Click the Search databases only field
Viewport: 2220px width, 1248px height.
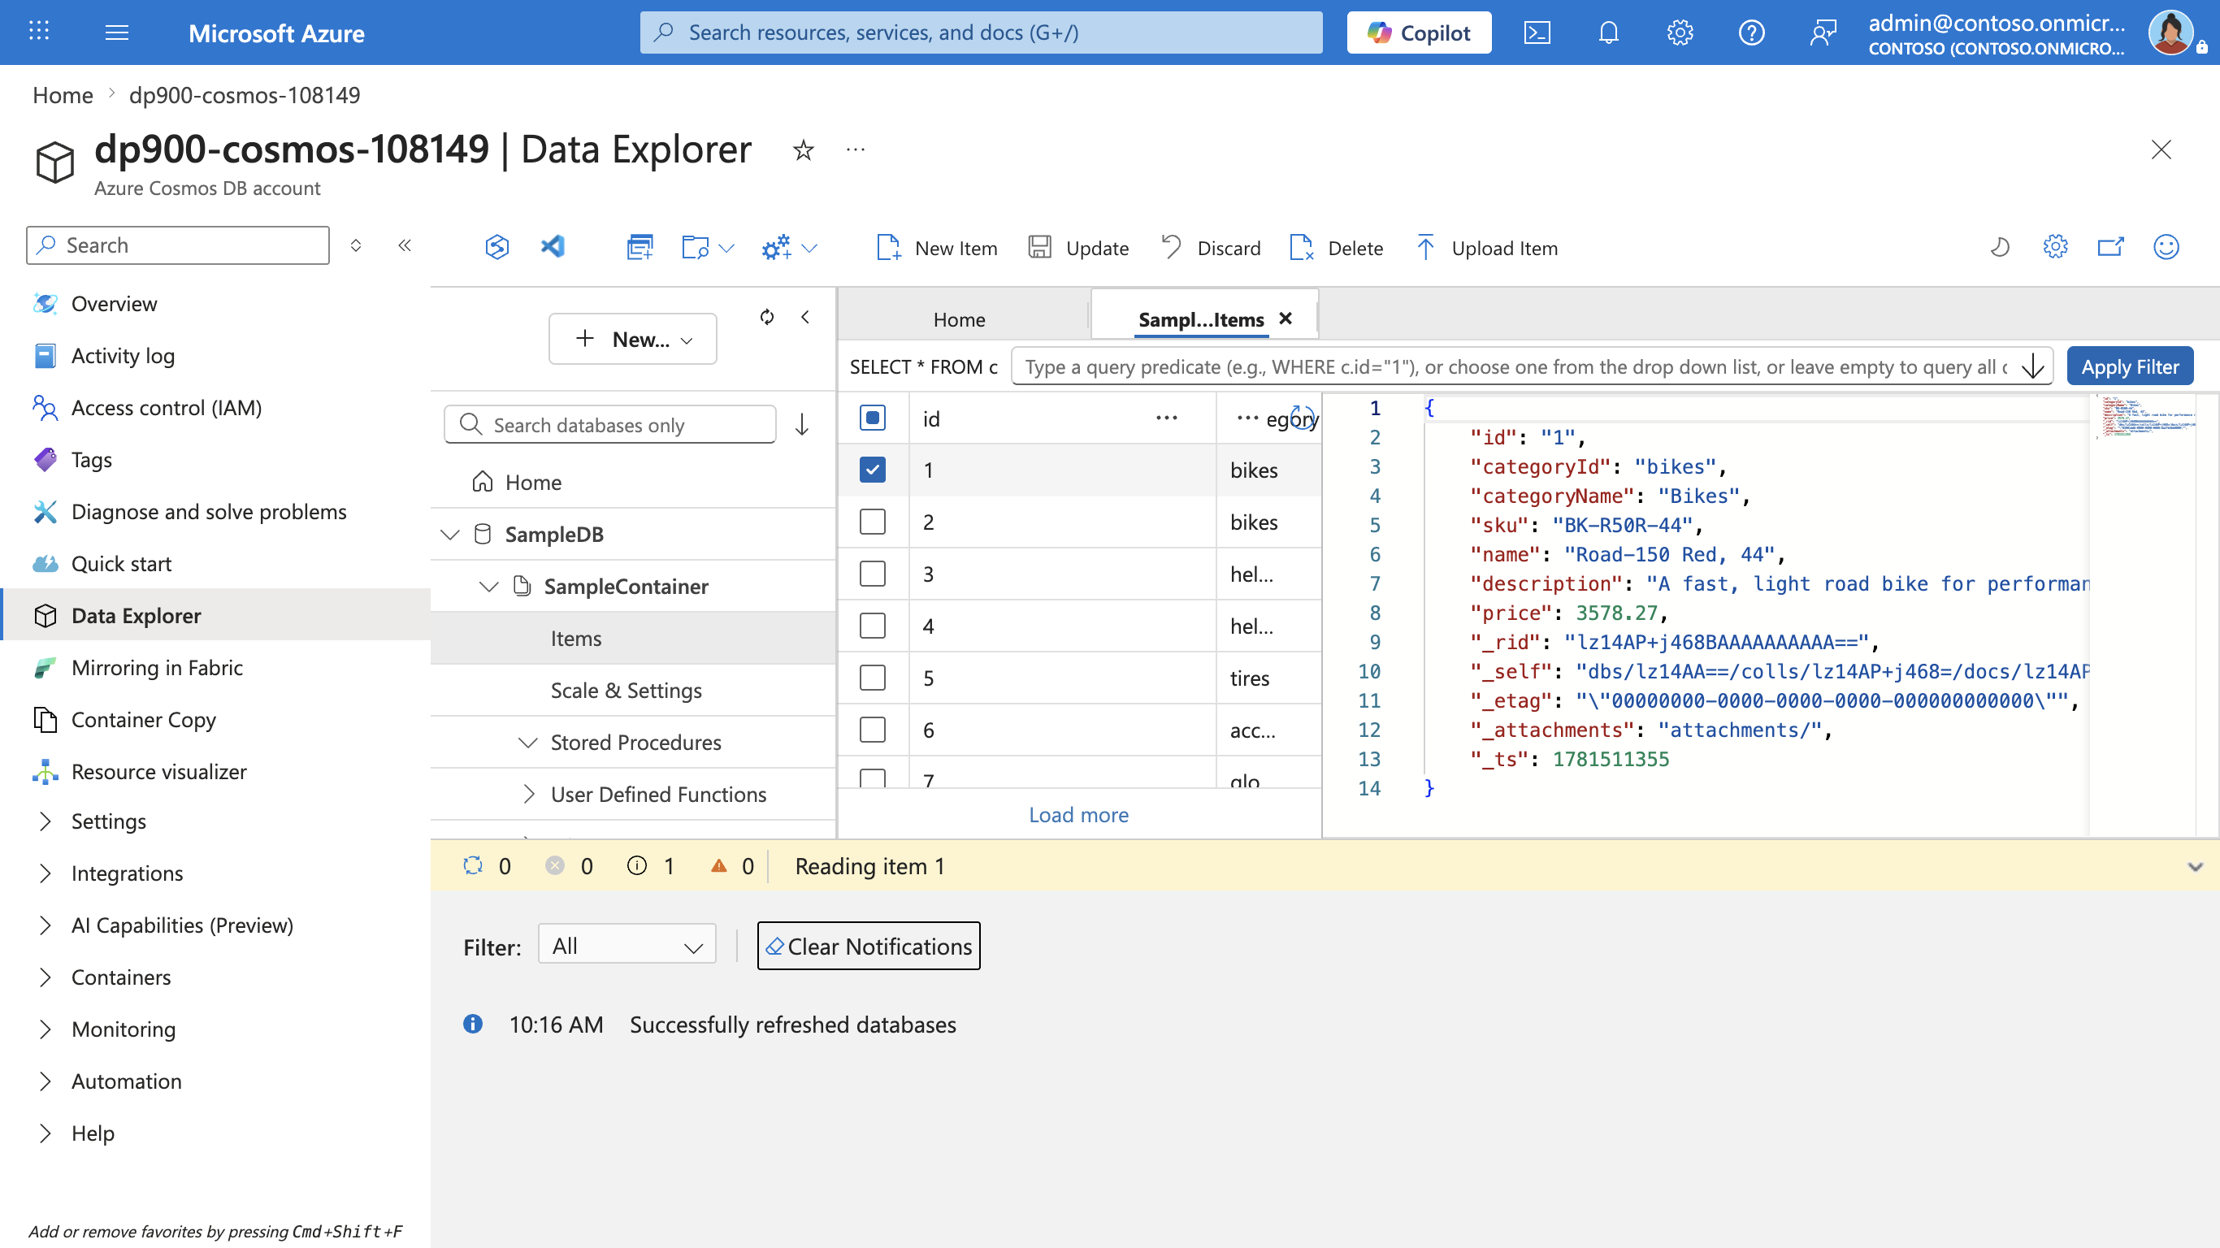[609, 424]
